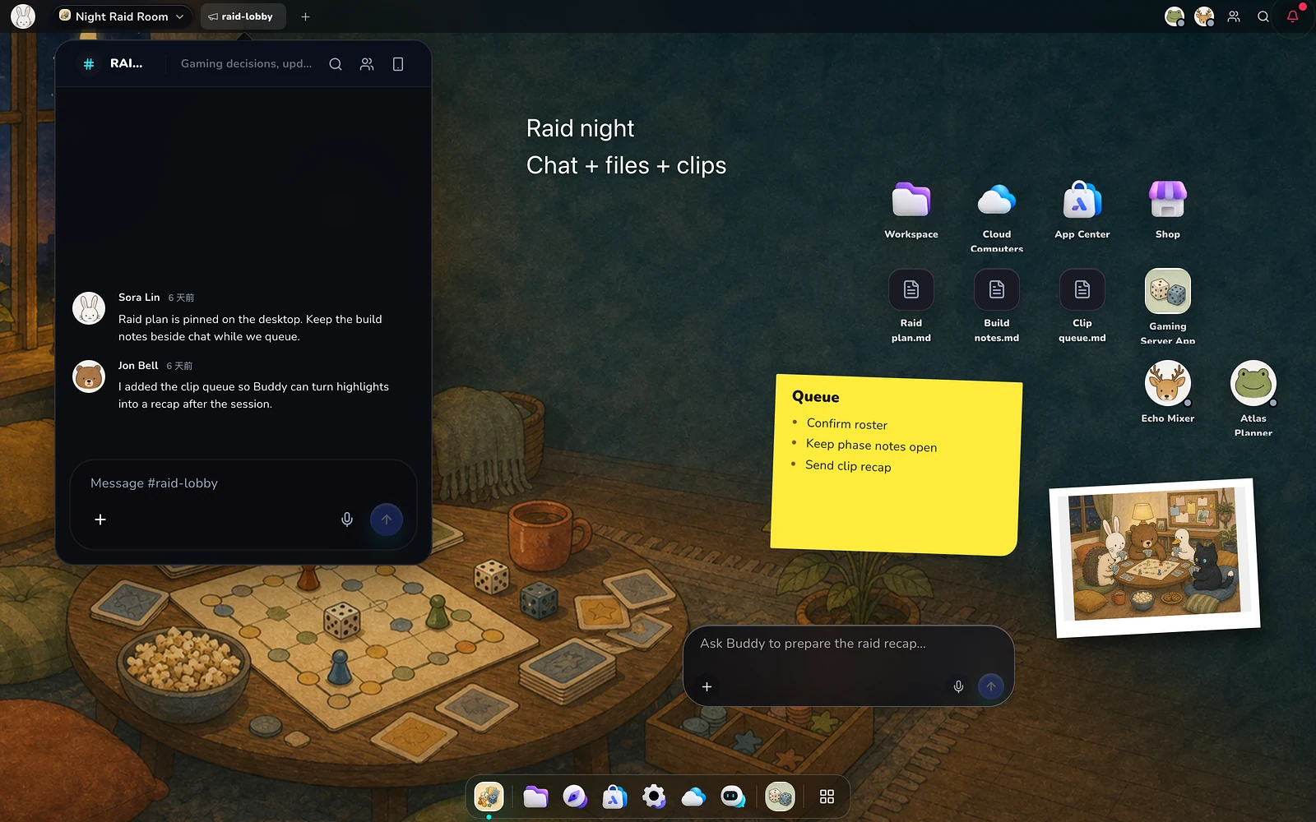Viewport: 1316px width, 822px height.
Task: Open the Cloud Computers desktop icon
Action: point(996,201)
